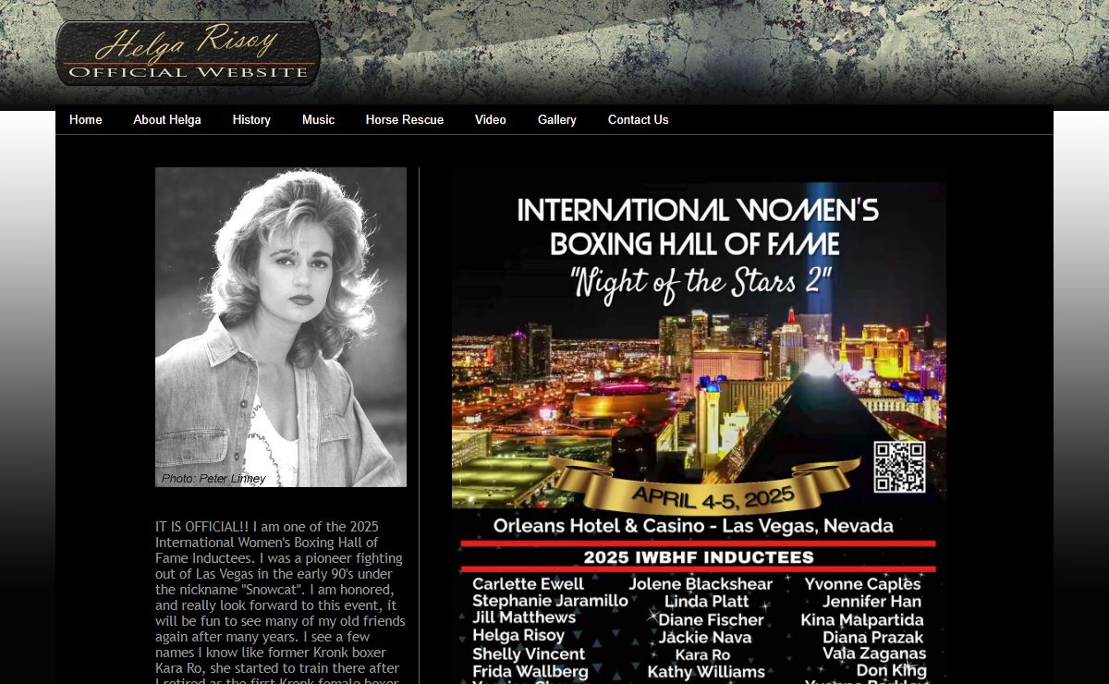1109x684 pixels.
Task: Click 'Orleans Hotel & Casino - Las Vegas, Nevada' text
Action: tap(693, 526)
